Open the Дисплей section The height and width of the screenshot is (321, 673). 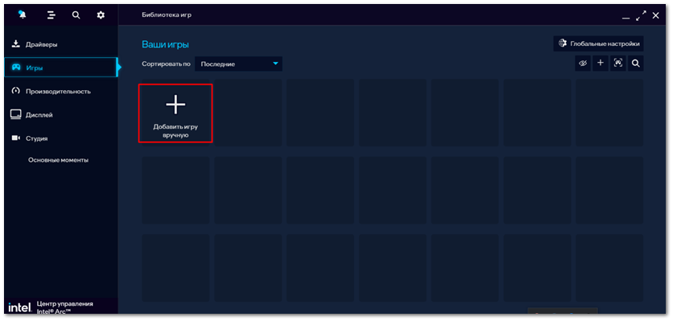60,115
